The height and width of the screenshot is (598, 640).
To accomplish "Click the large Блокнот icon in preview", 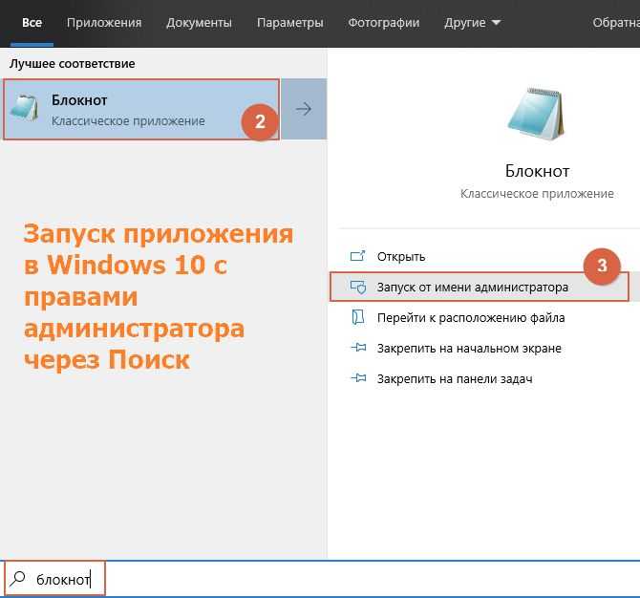I will pos(536,114).
